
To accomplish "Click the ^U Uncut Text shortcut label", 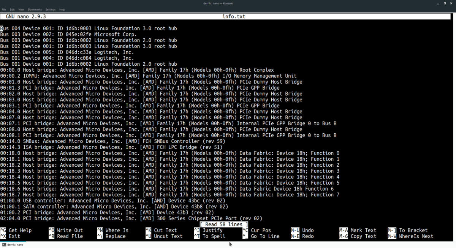I will coord(164,236).
